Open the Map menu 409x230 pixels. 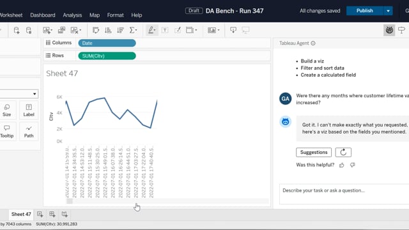[x=95, y=15]
